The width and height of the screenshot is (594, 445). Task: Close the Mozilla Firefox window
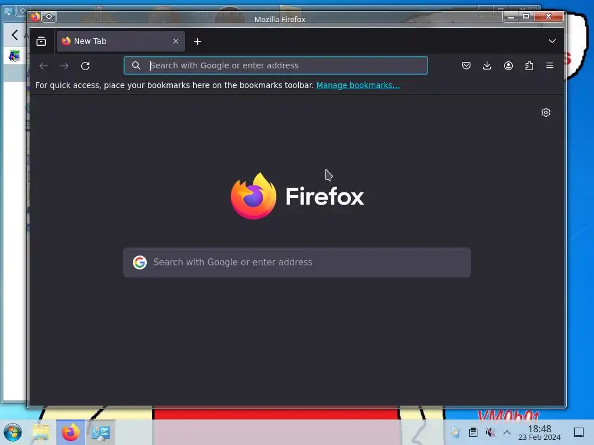click(548, 16)
